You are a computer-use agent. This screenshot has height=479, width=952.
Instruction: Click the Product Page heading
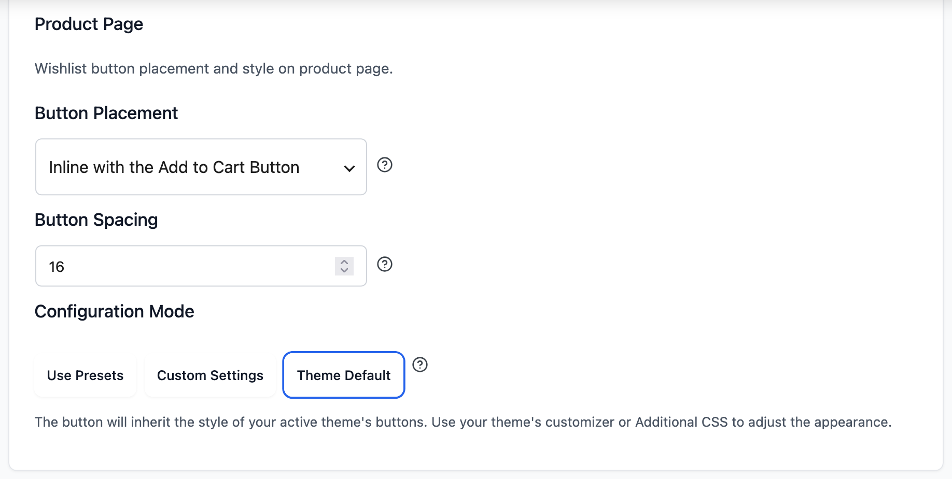(x=89, y=24)
